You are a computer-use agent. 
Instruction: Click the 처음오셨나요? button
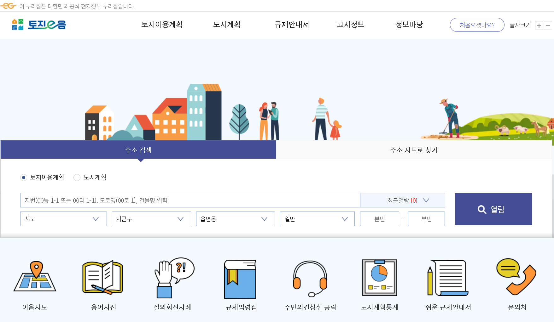(477, 25)
